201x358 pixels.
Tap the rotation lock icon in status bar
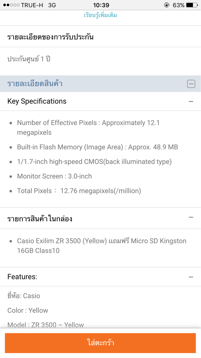point(167,5)
